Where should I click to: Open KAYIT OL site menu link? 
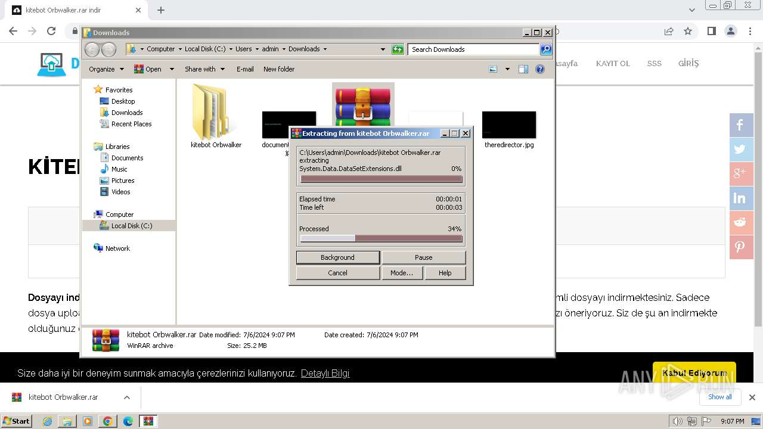(x=613, y=64)
